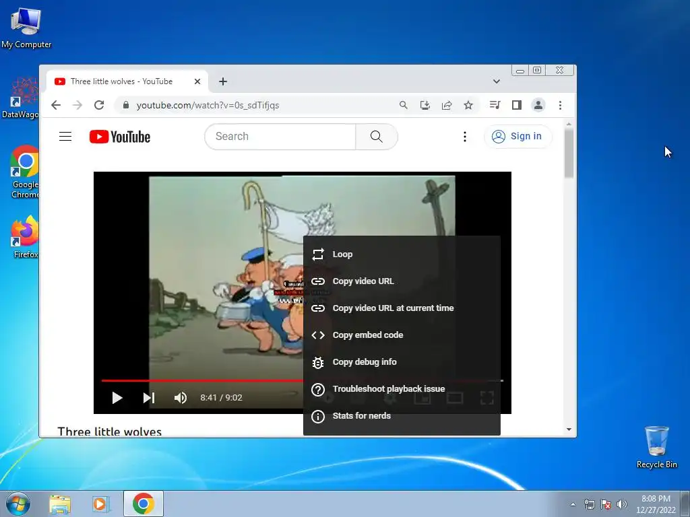This screenshot has height=517, width=690.
Task: Close the Three little wolves tab
Action: coord(197,81)
